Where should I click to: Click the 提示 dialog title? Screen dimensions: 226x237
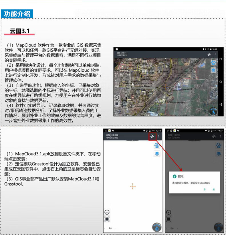(x=181, y=176)
